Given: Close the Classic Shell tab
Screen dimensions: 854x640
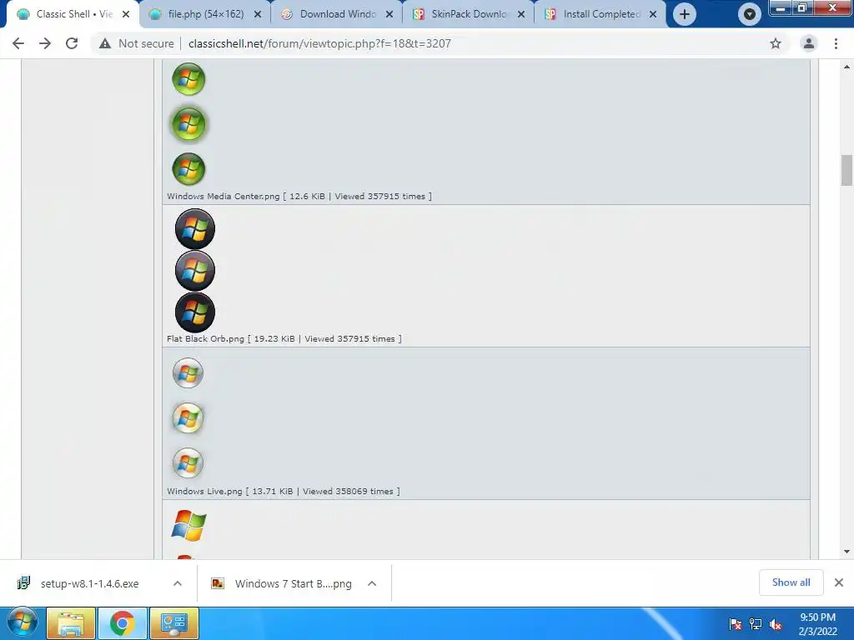Looking at the screenshot, I should click(126, 14).
